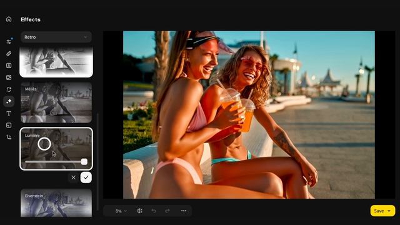Apply the Lumière effect with checkmark
The image size is (400, 225).
86,177
